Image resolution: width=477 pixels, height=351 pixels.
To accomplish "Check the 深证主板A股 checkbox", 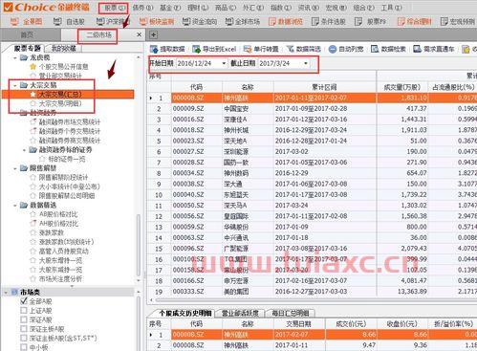I will click(x=24, y=329).
